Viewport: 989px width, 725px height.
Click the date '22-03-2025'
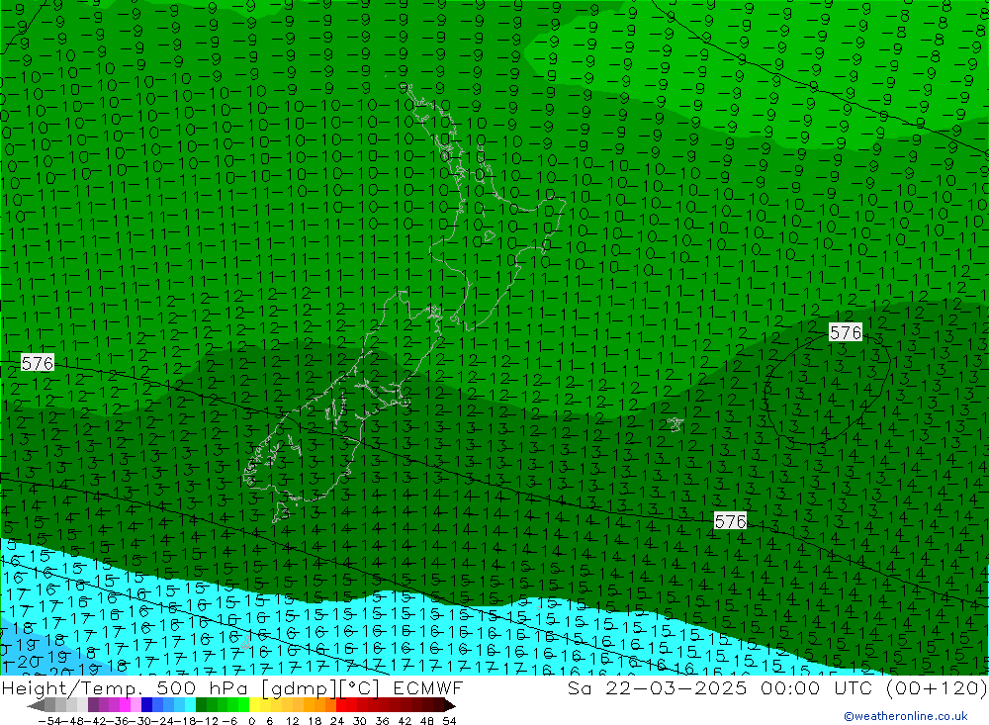click(x=676, y=687)
